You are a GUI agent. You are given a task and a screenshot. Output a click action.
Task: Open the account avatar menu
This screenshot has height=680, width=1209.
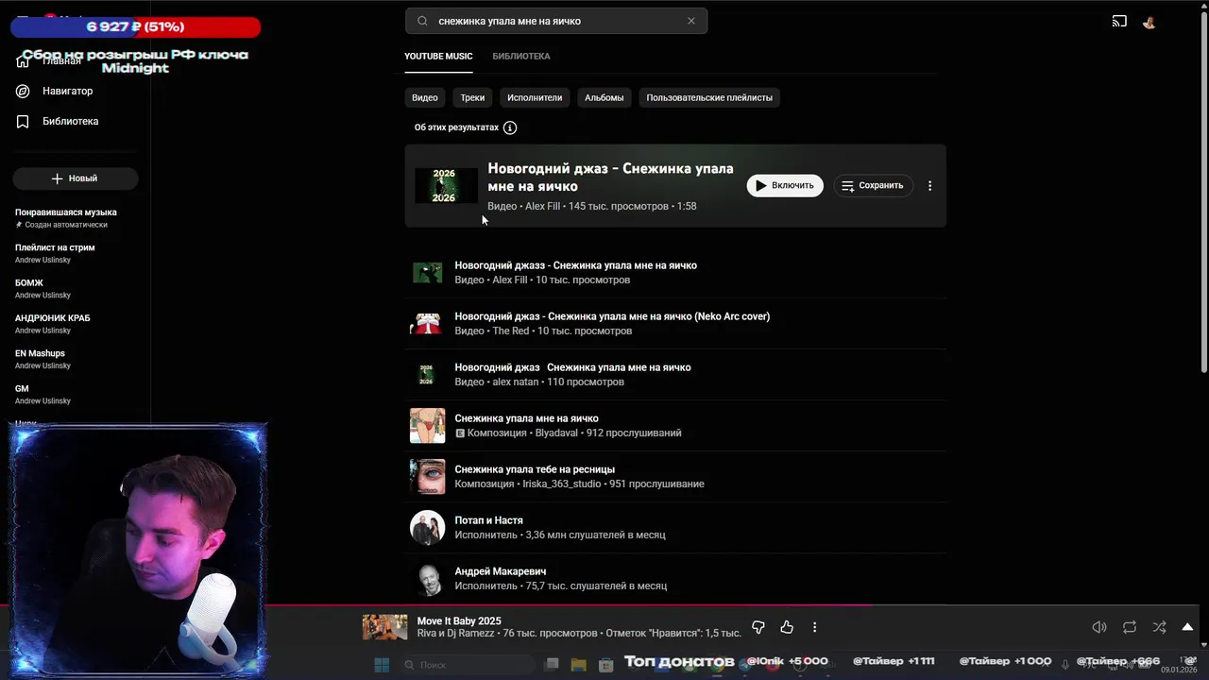coord(1149,22)
